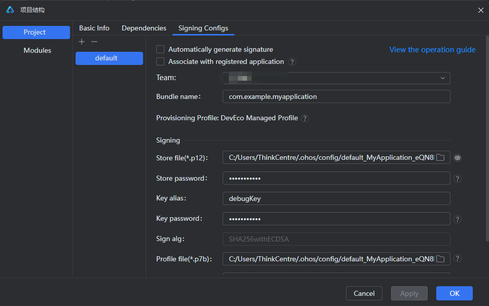Screen dimensions: 489x306
Task: Switch to Dependencies tab
Action: 144,28
